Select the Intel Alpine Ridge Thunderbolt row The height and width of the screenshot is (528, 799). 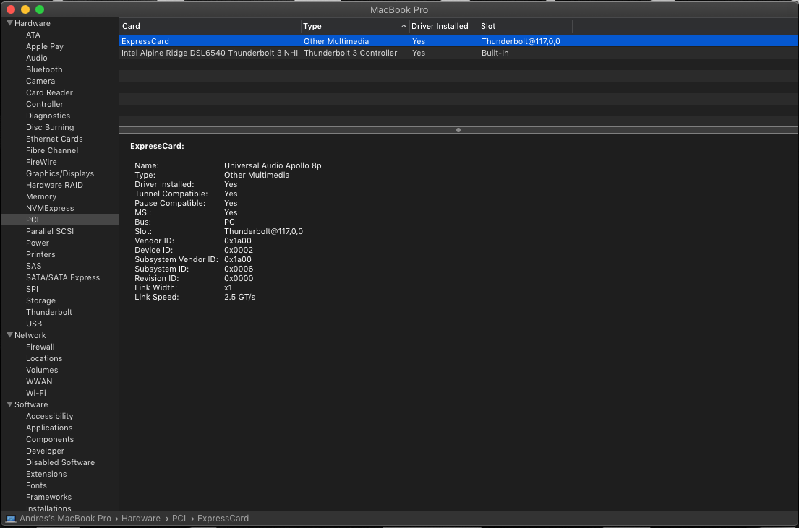tap(458, 53)
